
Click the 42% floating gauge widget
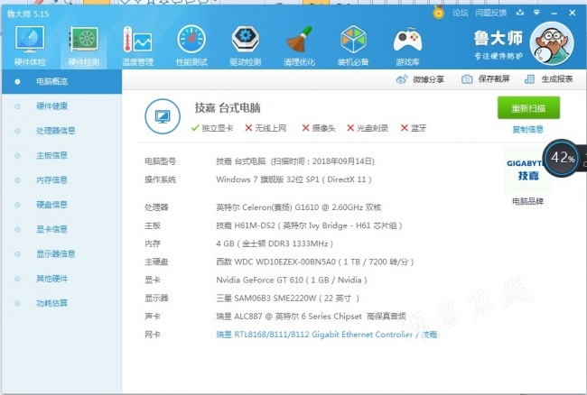pos(561,158)
